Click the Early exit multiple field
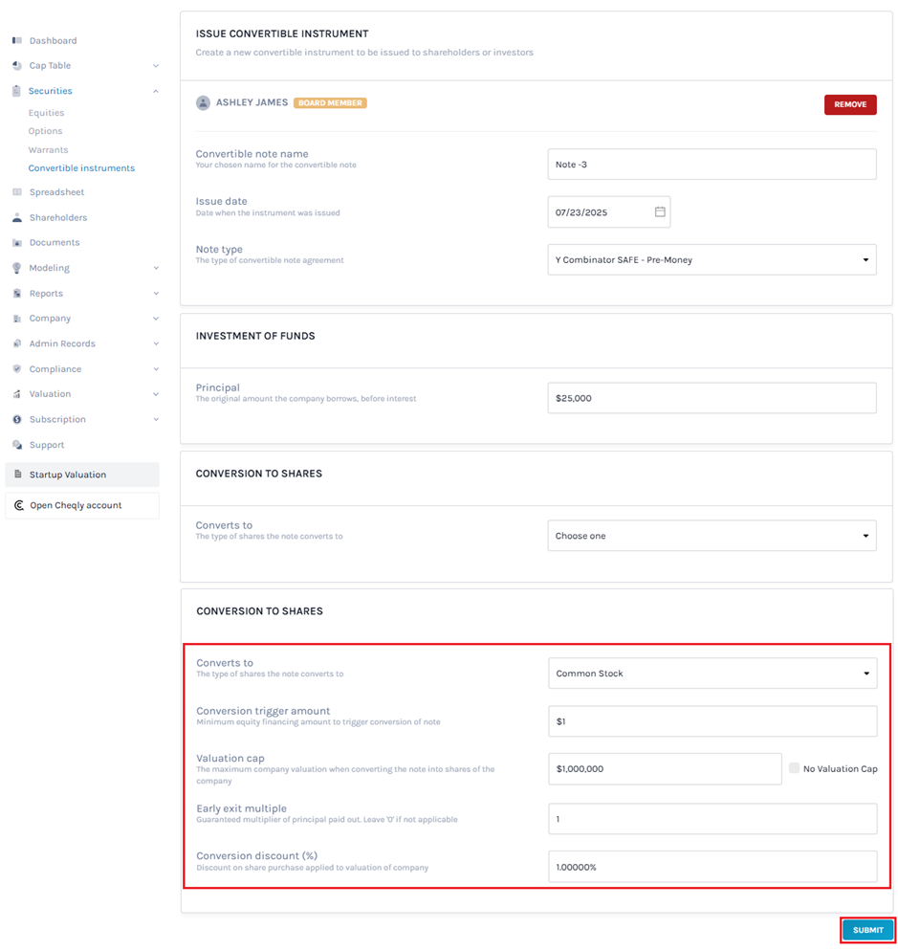The height and width of the screenshot is (951, 898). pyautogui.click(x=712, y=819)
